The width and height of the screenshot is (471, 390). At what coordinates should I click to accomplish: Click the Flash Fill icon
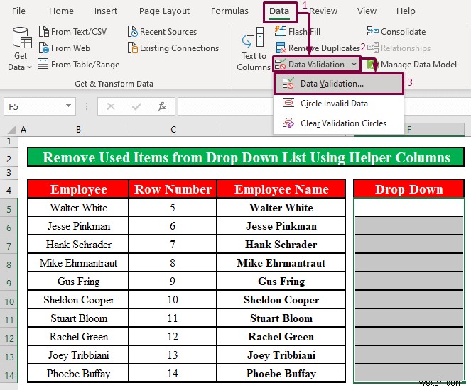[x=281, y=31]
